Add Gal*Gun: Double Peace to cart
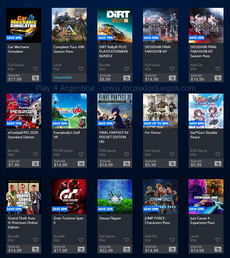The image size is (230, 258). pos(218,164)
